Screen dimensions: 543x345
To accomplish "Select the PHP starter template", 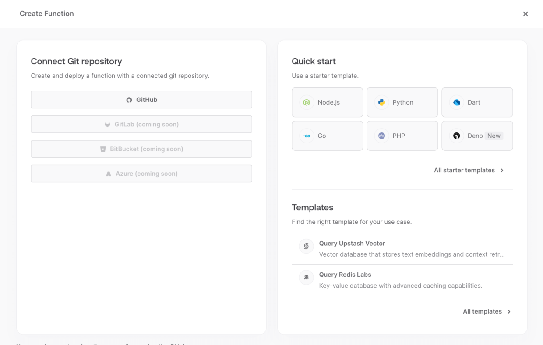I will [x=402, y=136].
